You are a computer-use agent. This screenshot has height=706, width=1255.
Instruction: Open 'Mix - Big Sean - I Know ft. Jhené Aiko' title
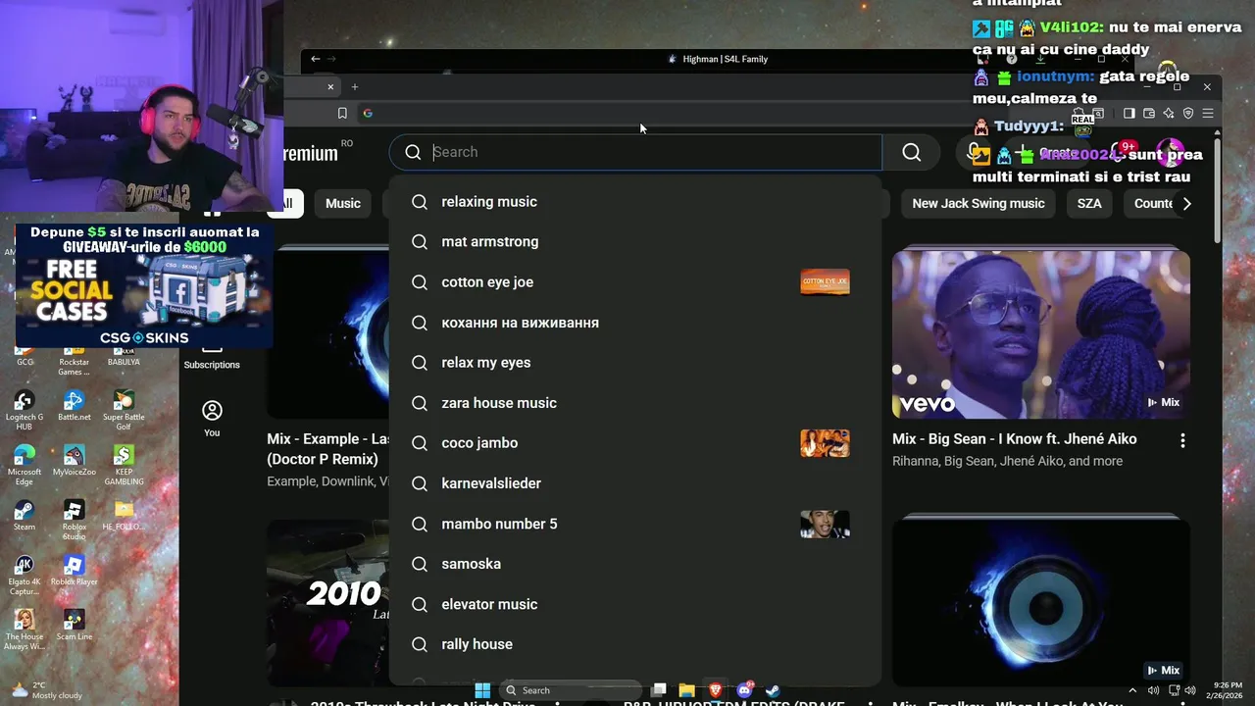pos(1015,439)
